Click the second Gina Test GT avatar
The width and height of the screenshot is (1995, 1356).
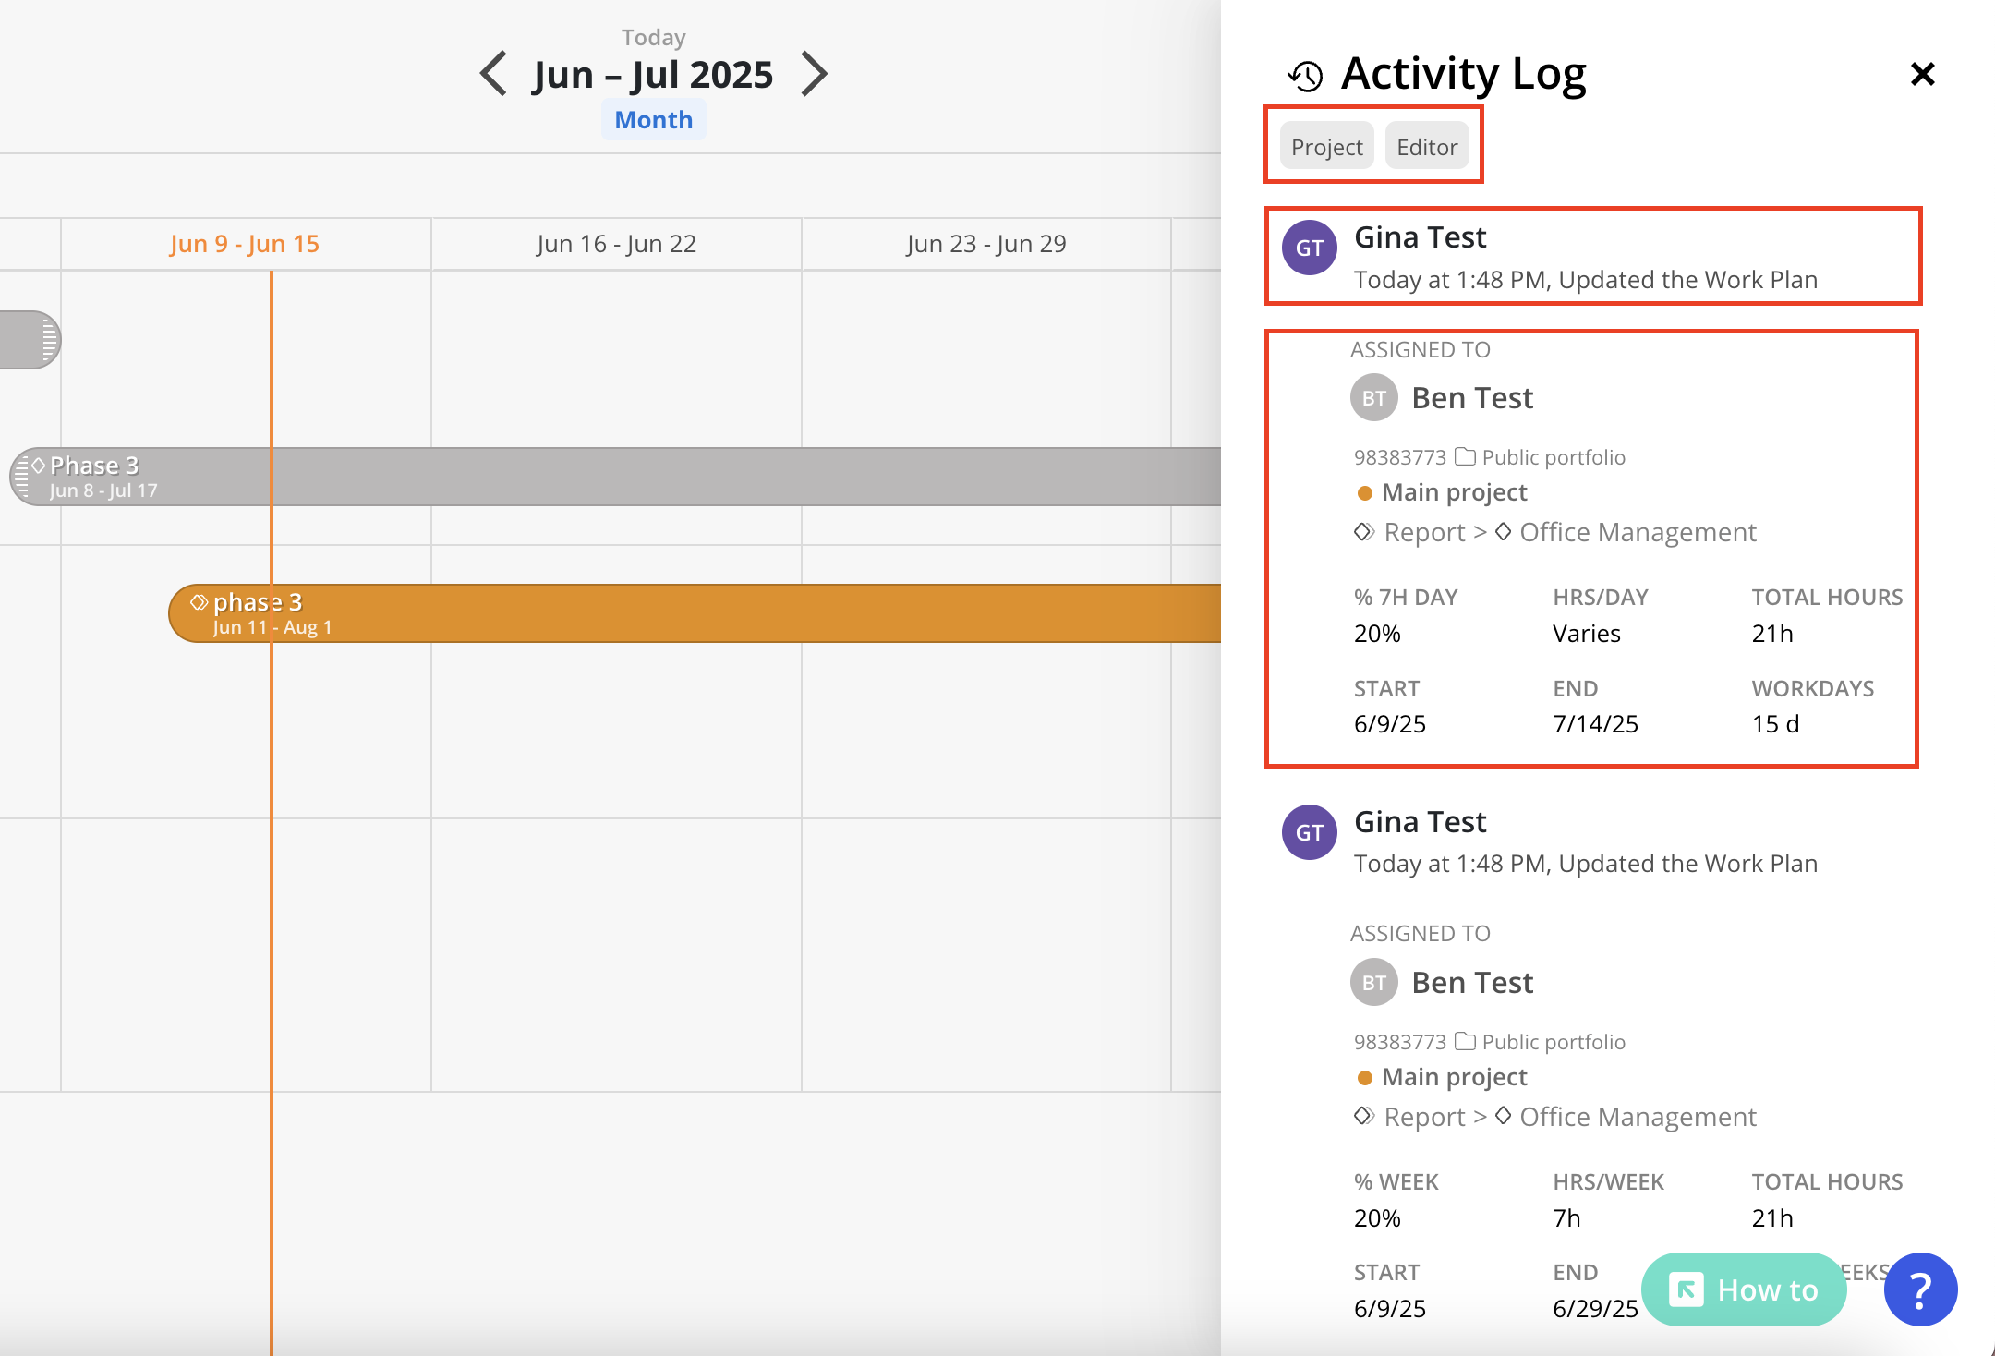pos(1309,832)
